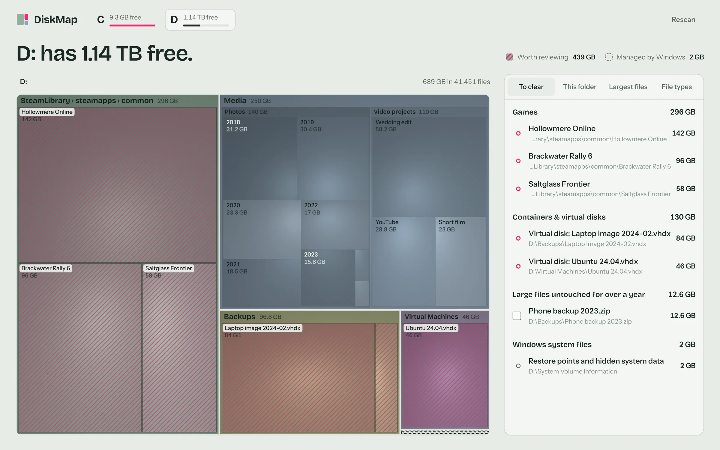720x450 pixels.
Task: Click the Managed by Windows dashed legend icon
Action: pos(609,57)
